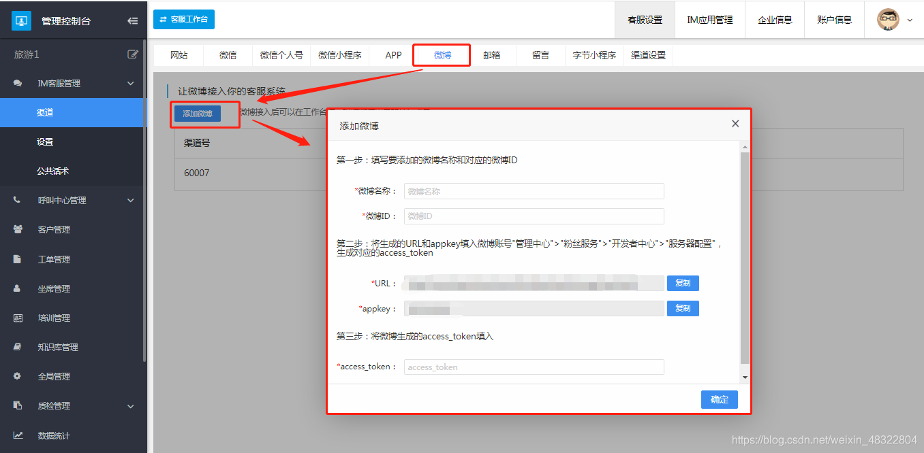Screen dimensions: 924x453
Task: Click the 培训管理 card icon
Action: pyautogui.click(x=18, y=318)
